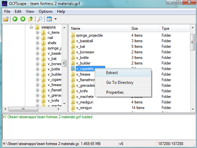This screenshot has height=148, width=197.
Task: Choose Properties in context menu
Action: (123, 92)
